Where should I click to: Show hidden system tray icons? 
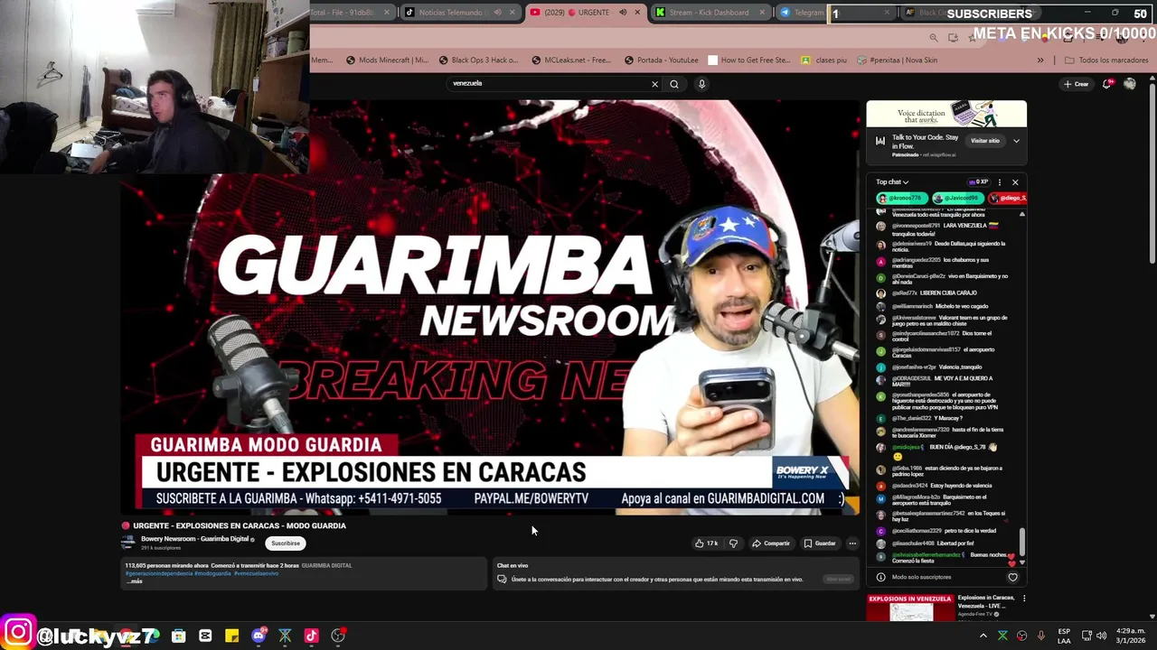[x=983, y=636]
